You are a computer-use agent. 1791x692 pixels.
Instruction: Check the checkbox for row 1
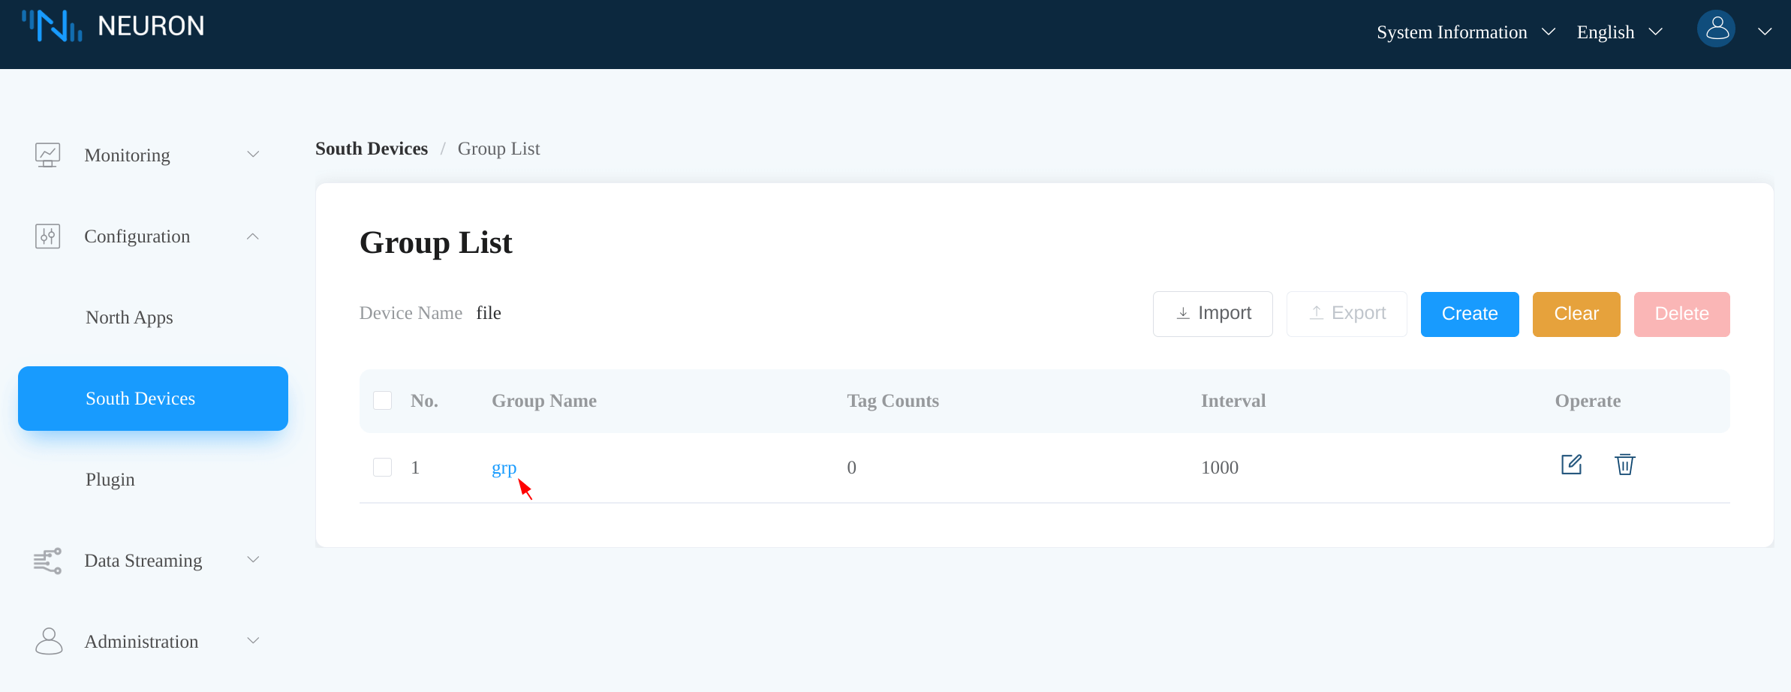[383, 466]
